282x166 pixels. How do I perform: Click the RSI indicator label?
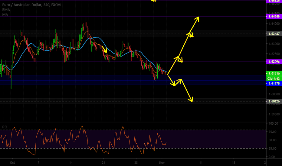[5, 127]
